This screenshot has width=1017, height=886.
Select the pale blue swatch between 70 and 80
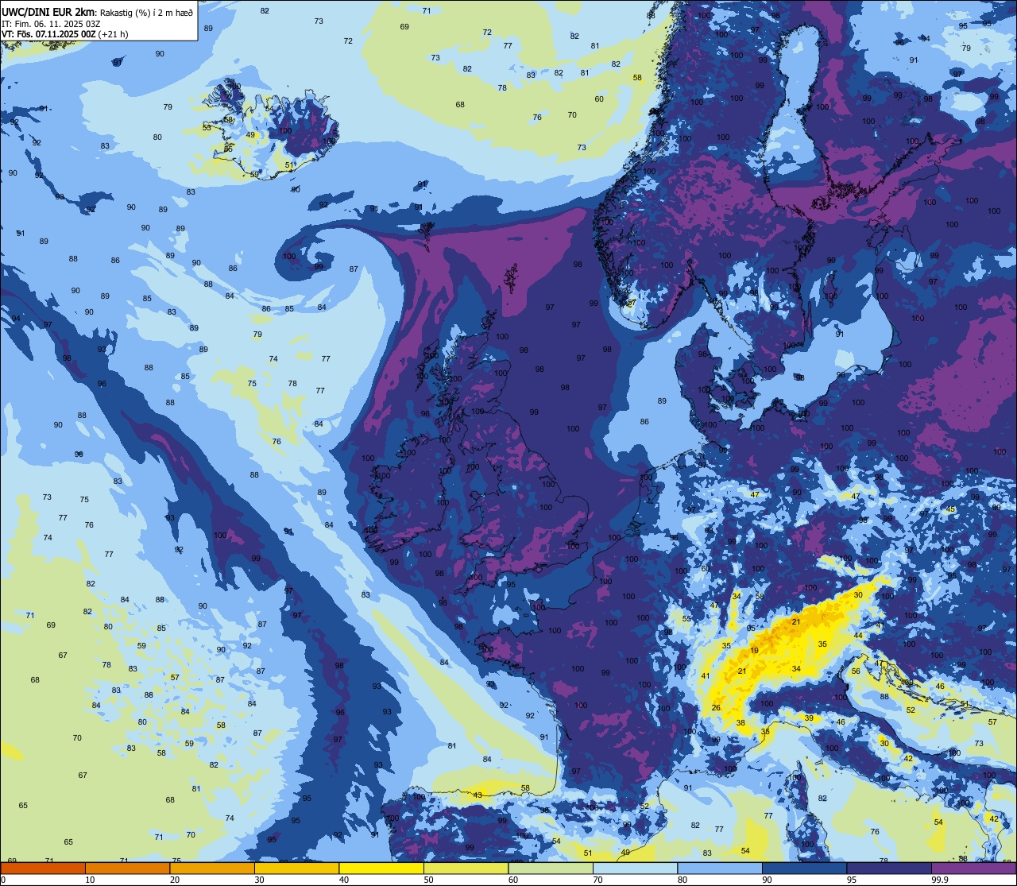635,868
